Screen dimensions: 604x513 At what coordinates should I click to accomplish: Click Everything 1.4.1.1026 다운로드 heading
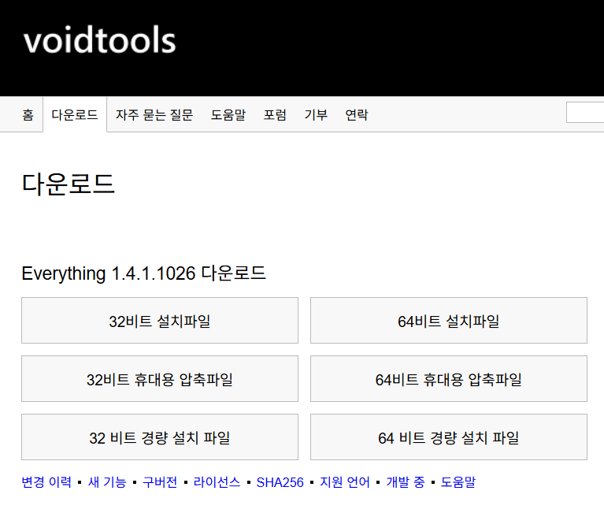(x=143, y=273)
